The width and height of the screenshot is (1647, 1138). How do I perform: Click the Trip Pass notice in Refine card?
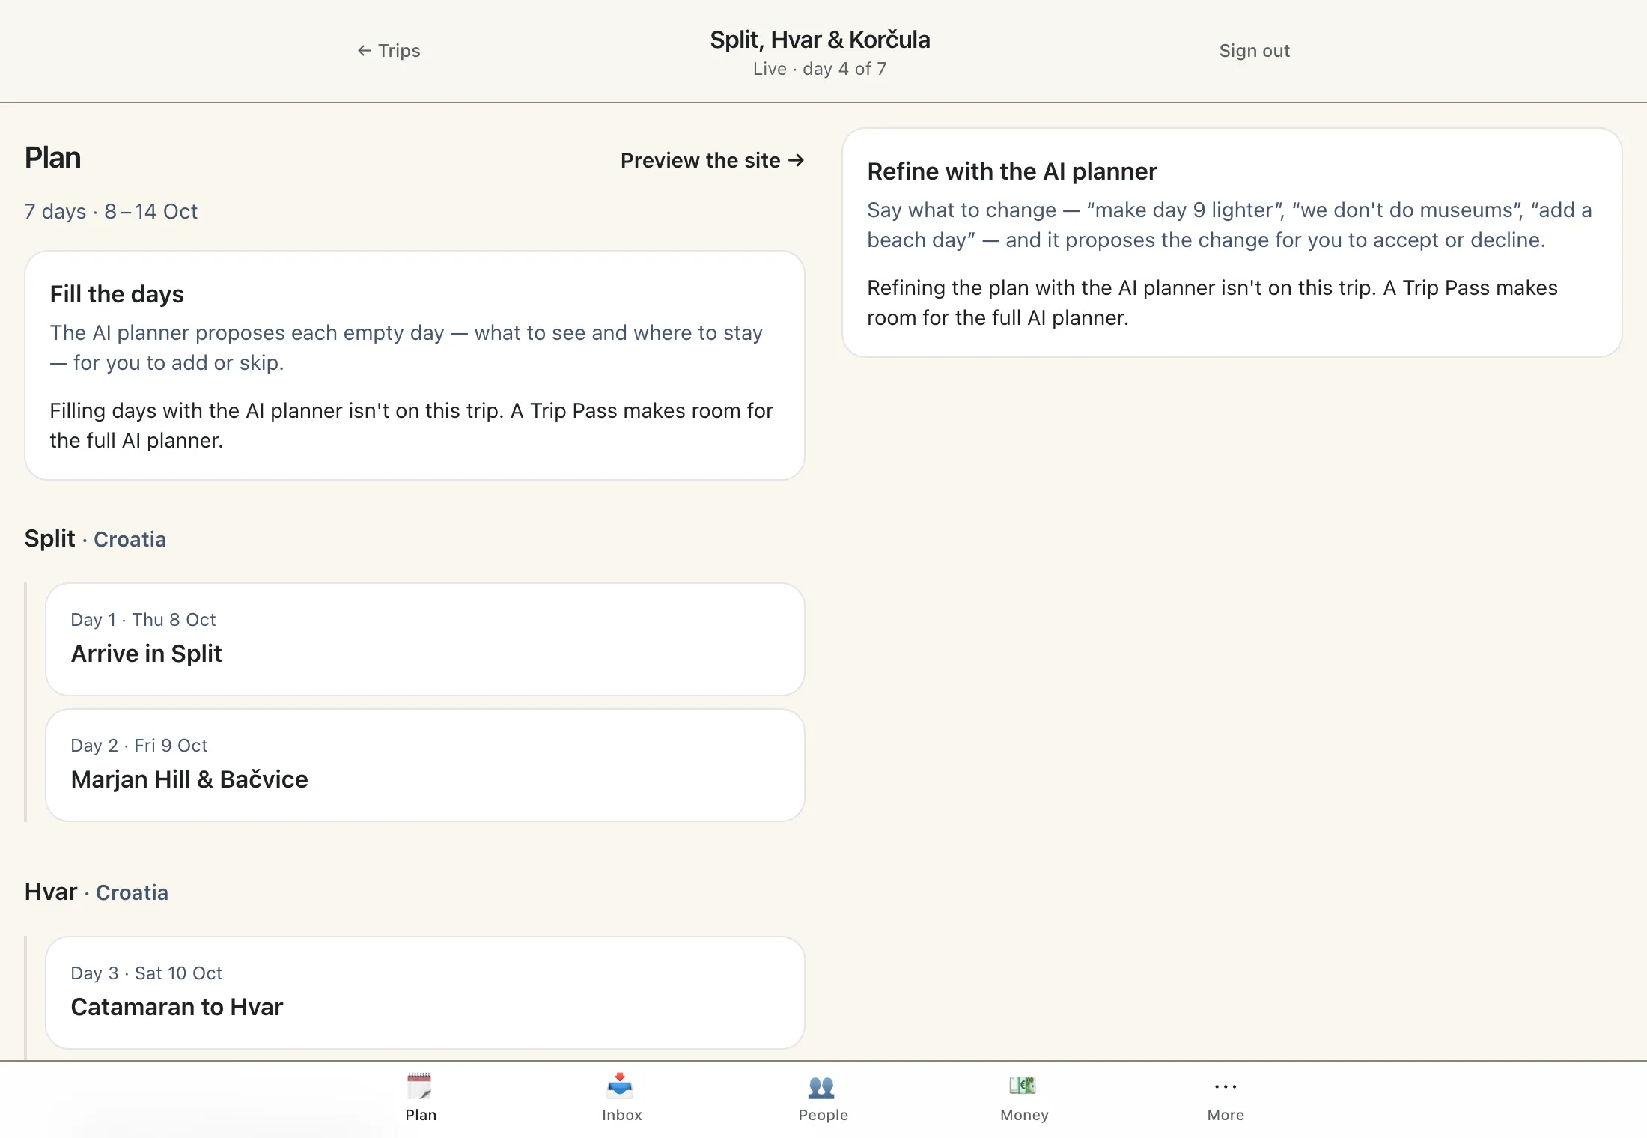click(x=1213, y=302)
